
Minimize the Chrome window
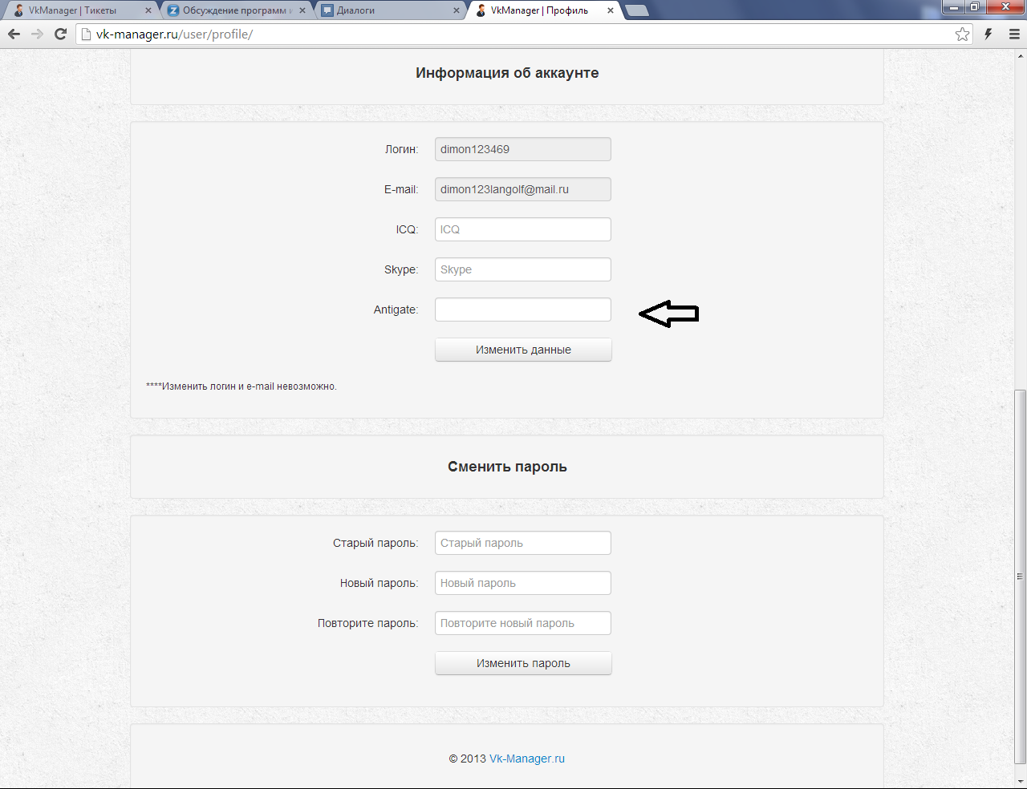click(x=954, y=6)
